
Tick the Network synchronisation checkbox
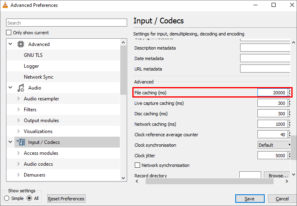point(137,165)
